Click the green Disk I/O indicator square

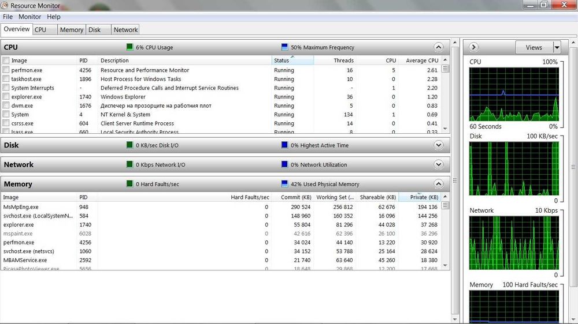coord(129,145)
